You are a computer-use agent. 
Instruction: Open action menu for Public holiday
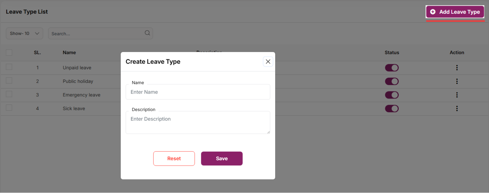(x=457, y=81)
